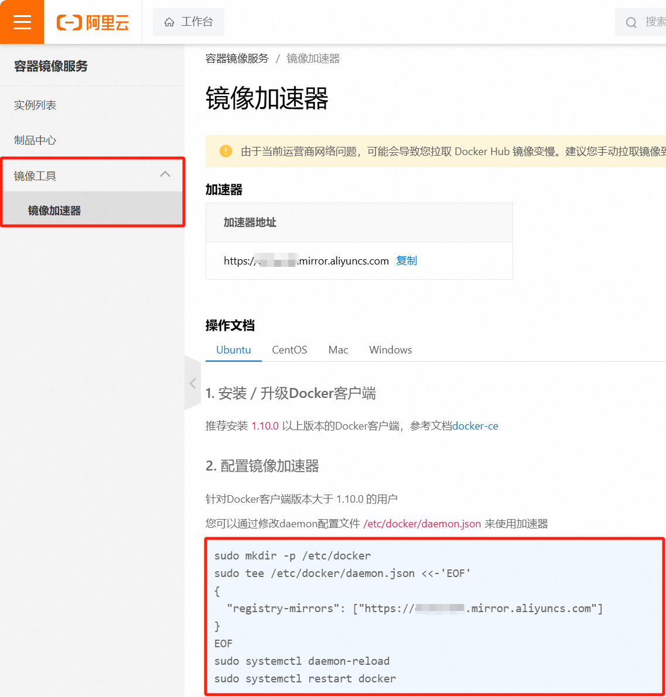Click the 'sudo tee /etc/docker/daemon.json' line
Viewport: 666px width, 697px height.
click(342, 574)
